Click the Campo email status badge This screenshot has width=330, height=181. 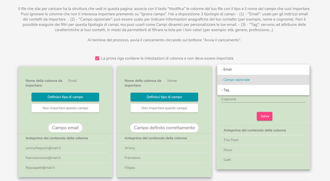click(65, 128)
